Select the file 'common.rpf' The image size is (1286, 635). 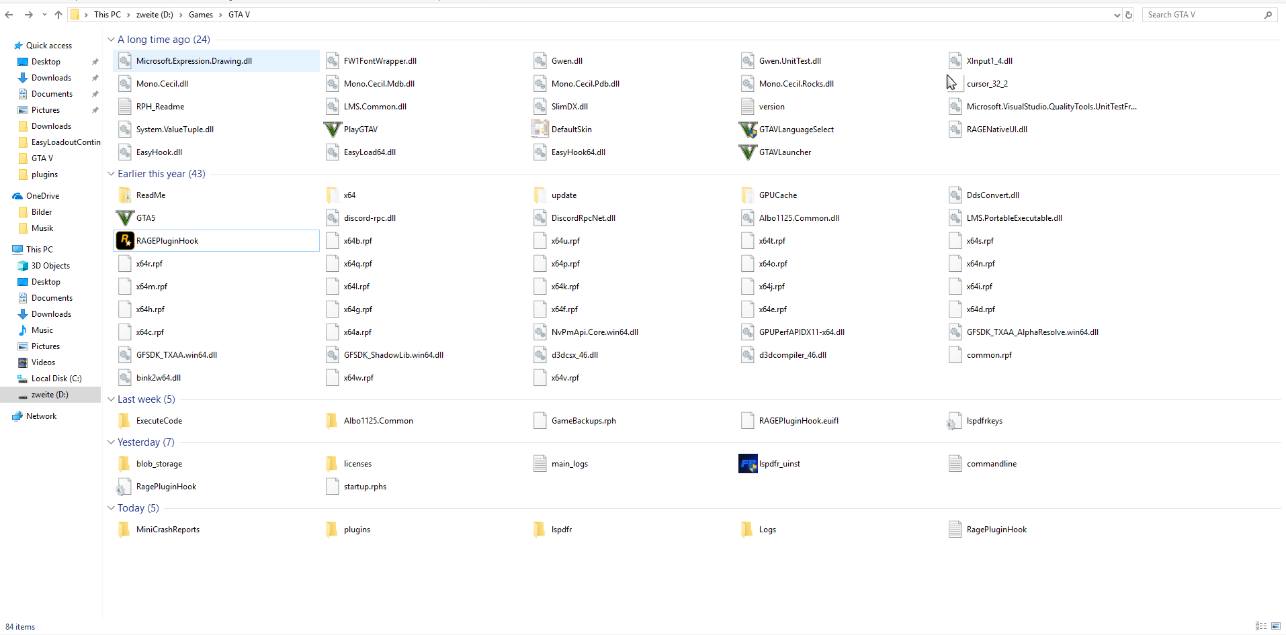989,355
